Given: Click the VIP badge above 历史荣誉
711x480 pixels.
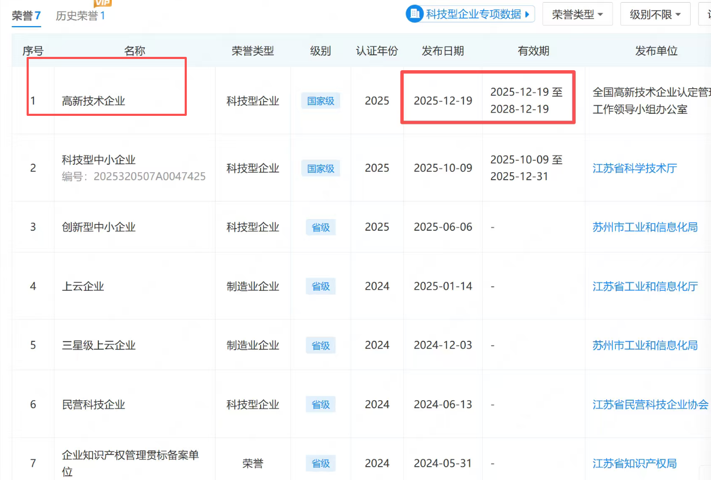Looking at the screenshot, I should [x=103, y=3].
